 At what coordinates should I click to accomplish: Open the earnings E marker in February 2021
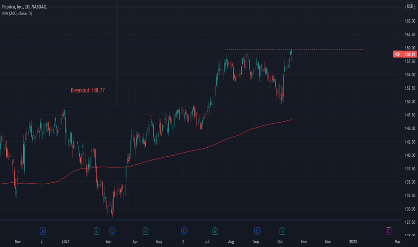pos(96,231)
